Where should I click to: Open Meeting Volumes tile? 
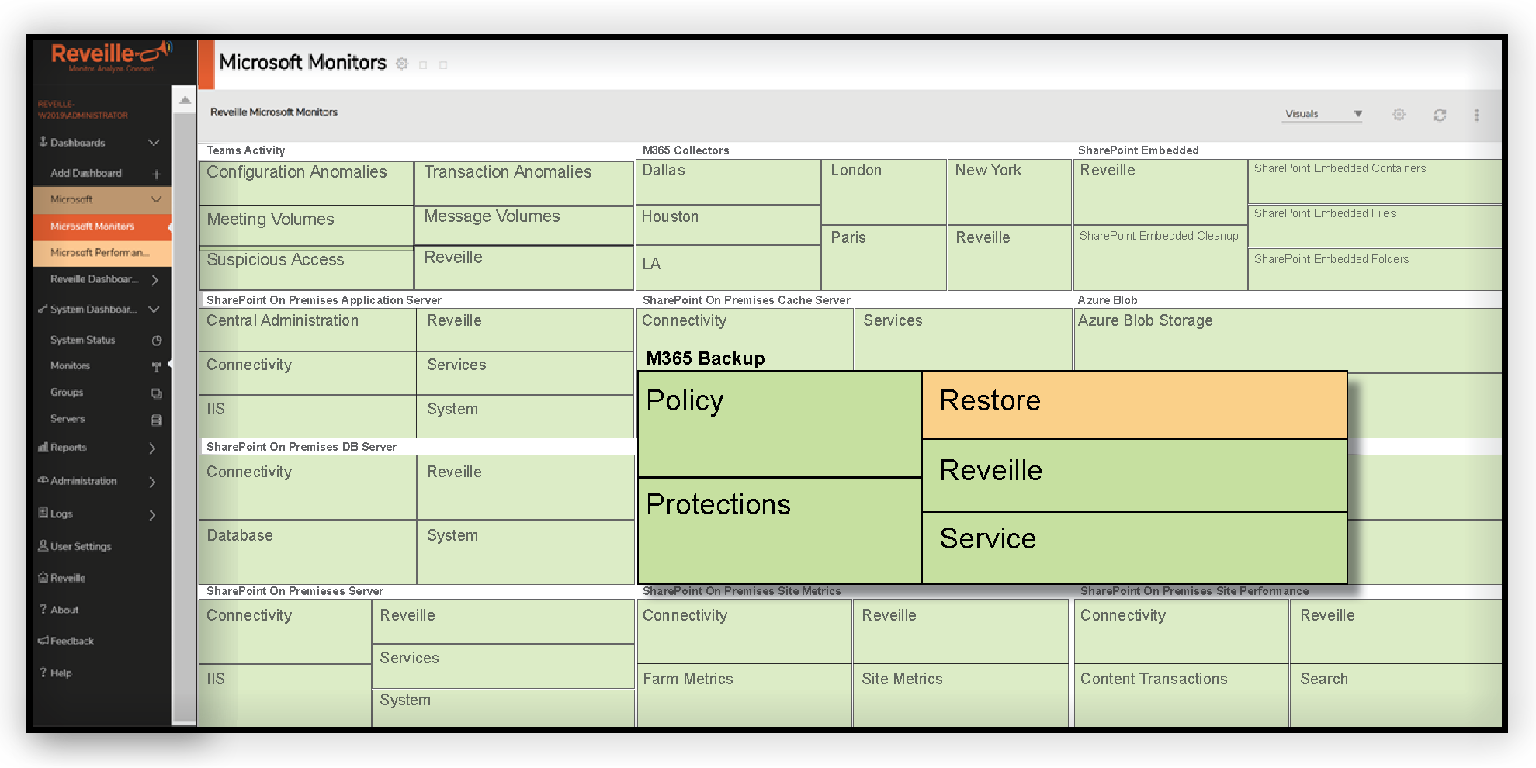(x=307, y=227)
